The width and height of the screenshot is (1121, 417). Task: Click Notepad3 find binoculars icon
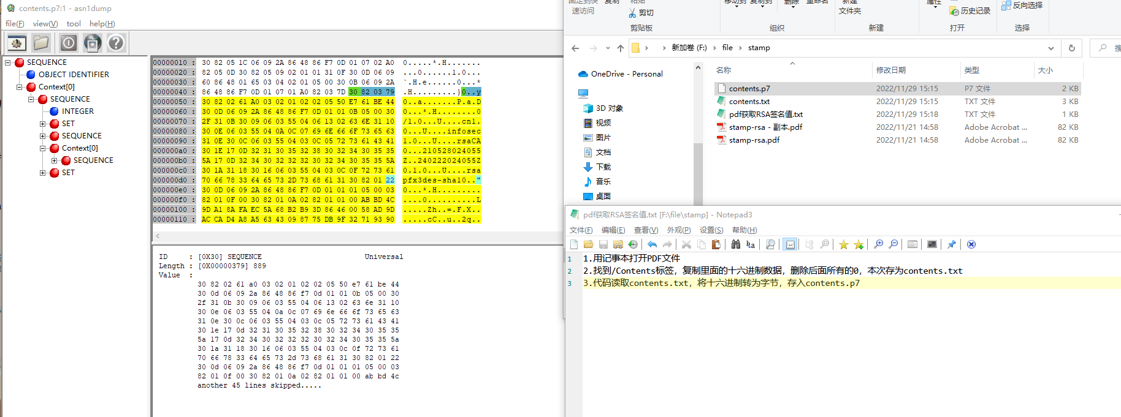(736, 244)
